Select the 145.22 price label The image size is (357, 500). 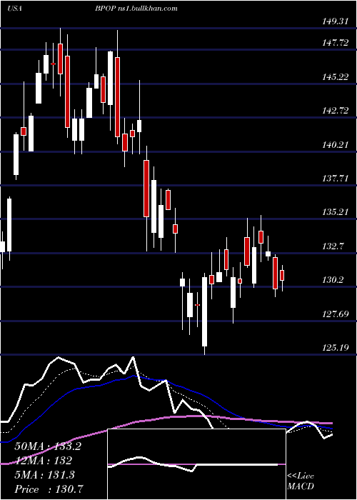(x=336, y=77)
